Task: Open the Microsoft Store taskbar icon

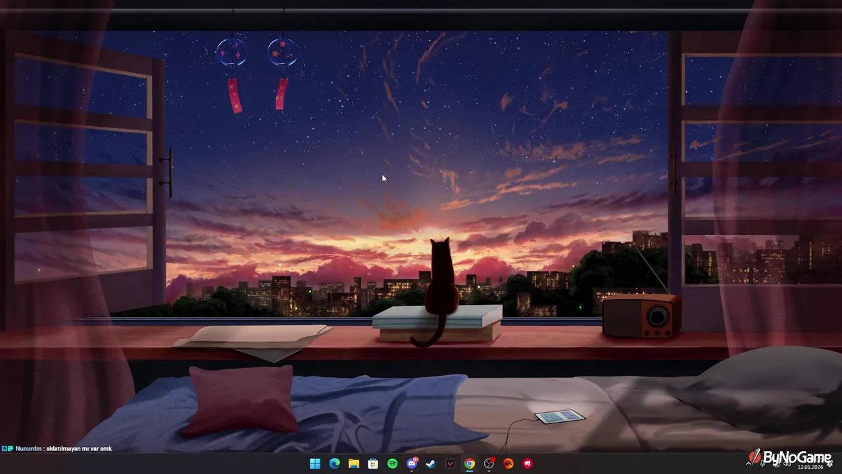Action: point(373,463)
